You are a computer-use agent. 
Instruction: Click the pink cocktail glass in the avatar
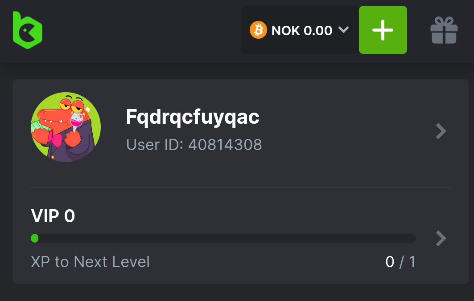[77, 121]
